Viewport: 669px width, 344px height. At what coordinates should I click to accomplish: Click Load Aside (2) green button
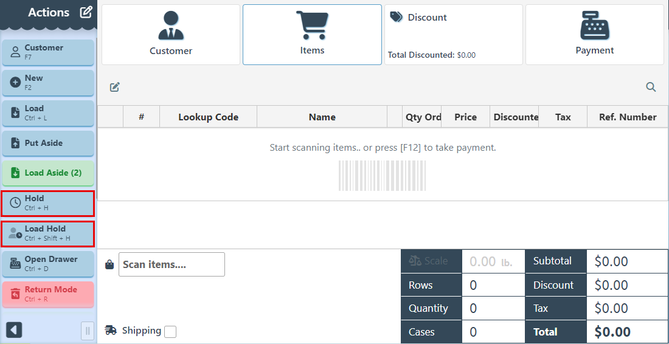(x=48, y=173)
